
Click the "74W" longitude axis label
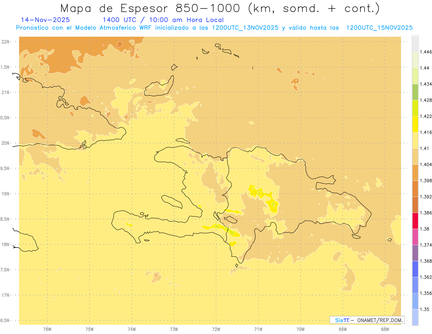click(132, 329)
